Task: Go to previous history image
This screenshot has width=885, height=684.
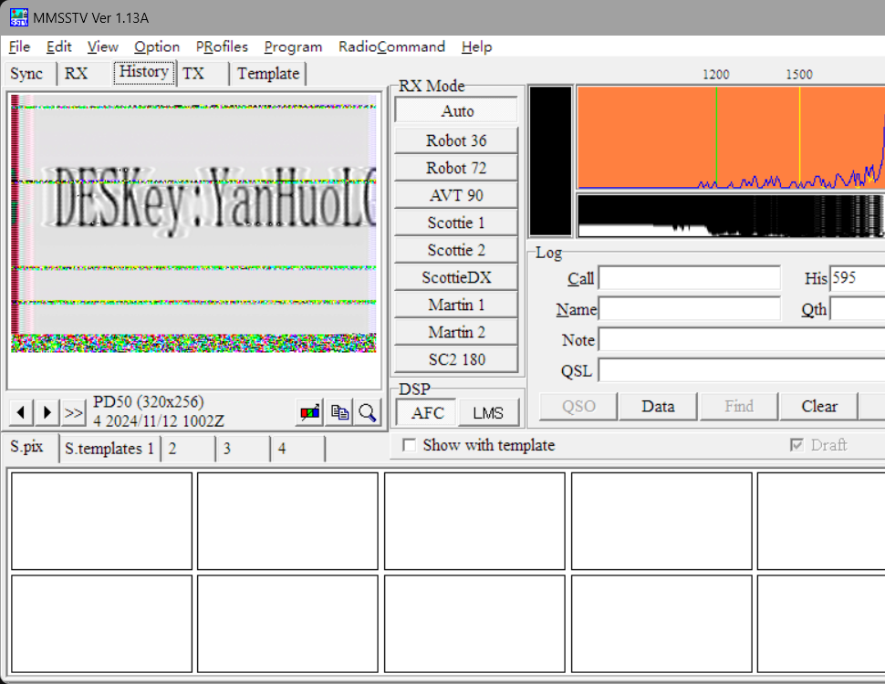Action: (x=22, y=412)
